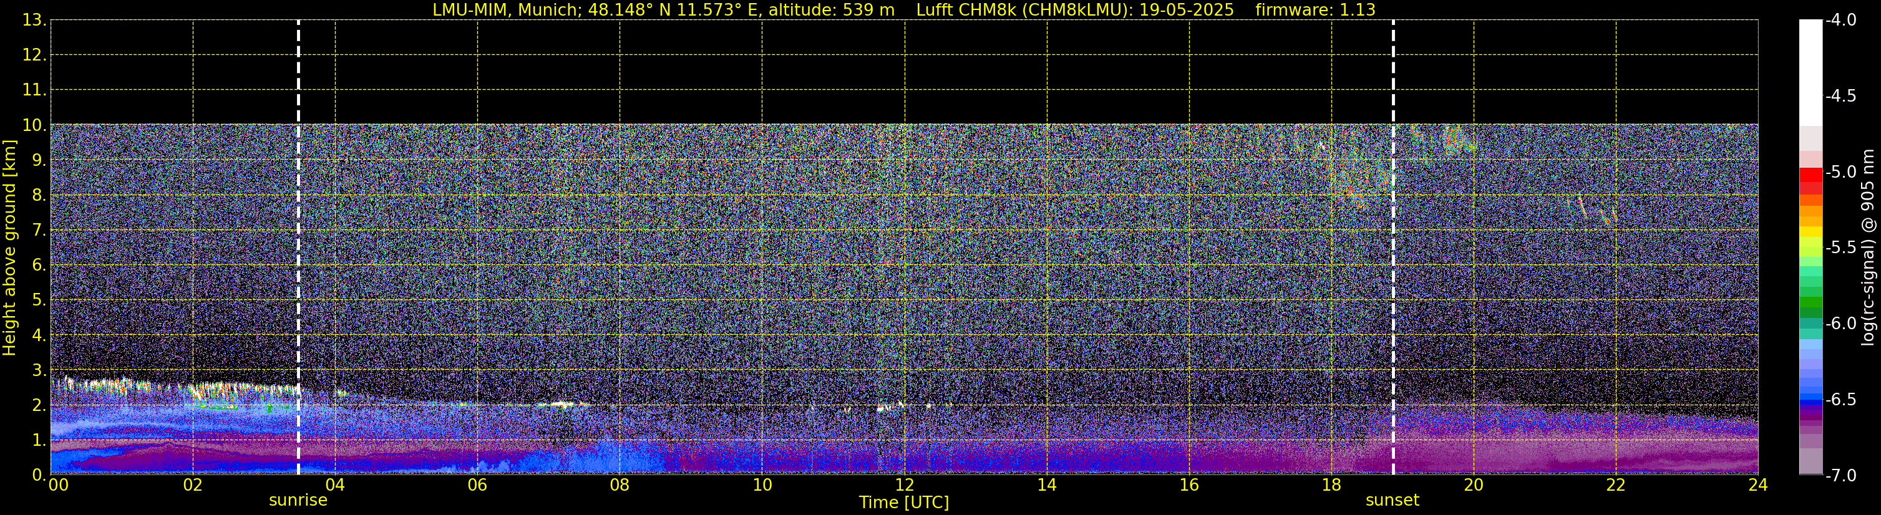Click the '04' tick on the time axis
Viewport: 1881px width, 515px height.
335,486
